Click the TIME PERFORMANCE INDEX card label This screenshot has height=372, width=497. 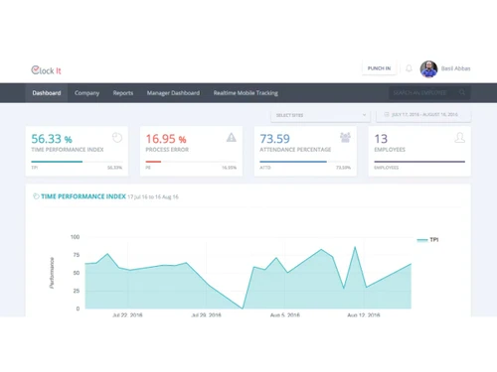[68, 150]
